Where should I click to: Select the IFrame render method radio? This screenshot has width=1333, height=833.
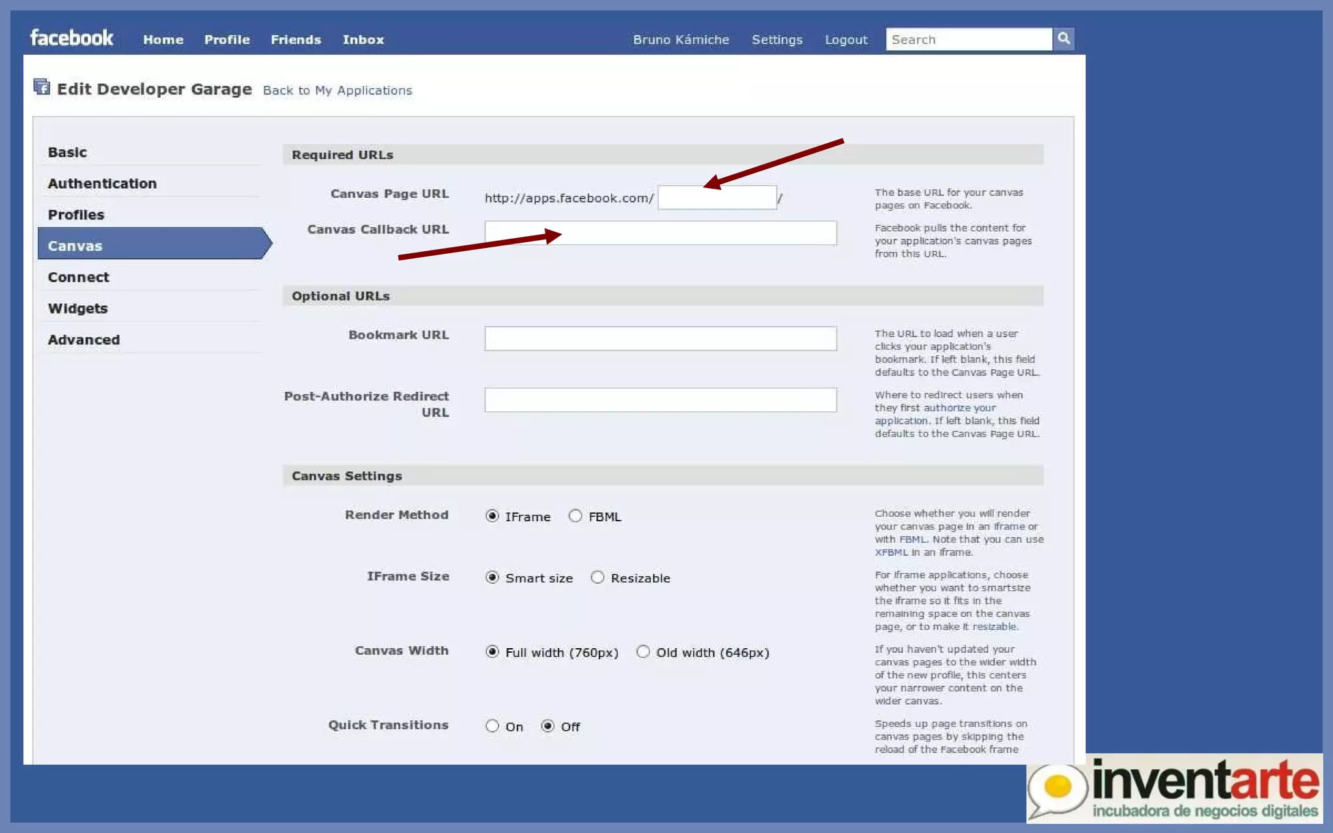[x=492, y=516]
